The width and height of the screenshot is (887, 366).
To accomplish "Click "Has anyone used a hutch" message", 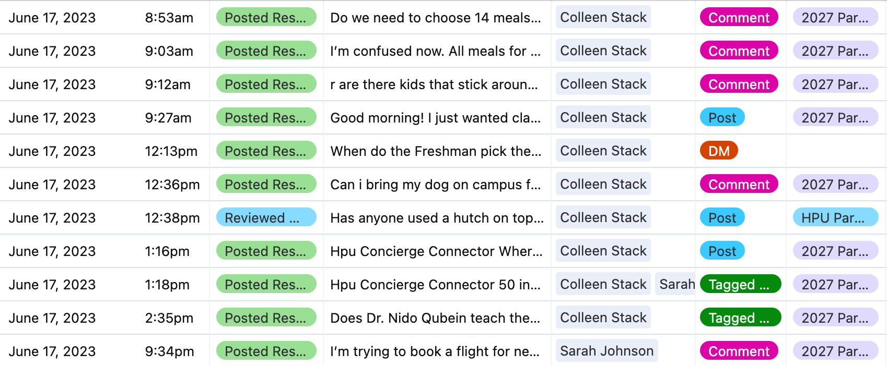I will 437,218.
